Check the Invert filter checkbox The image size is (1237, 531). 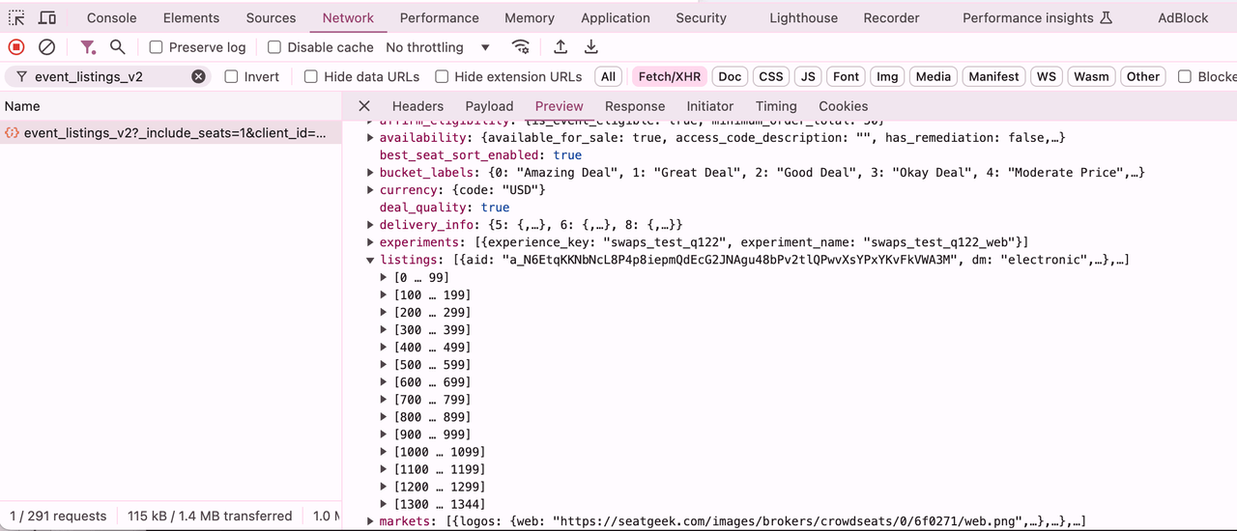[x=232, y=76]
